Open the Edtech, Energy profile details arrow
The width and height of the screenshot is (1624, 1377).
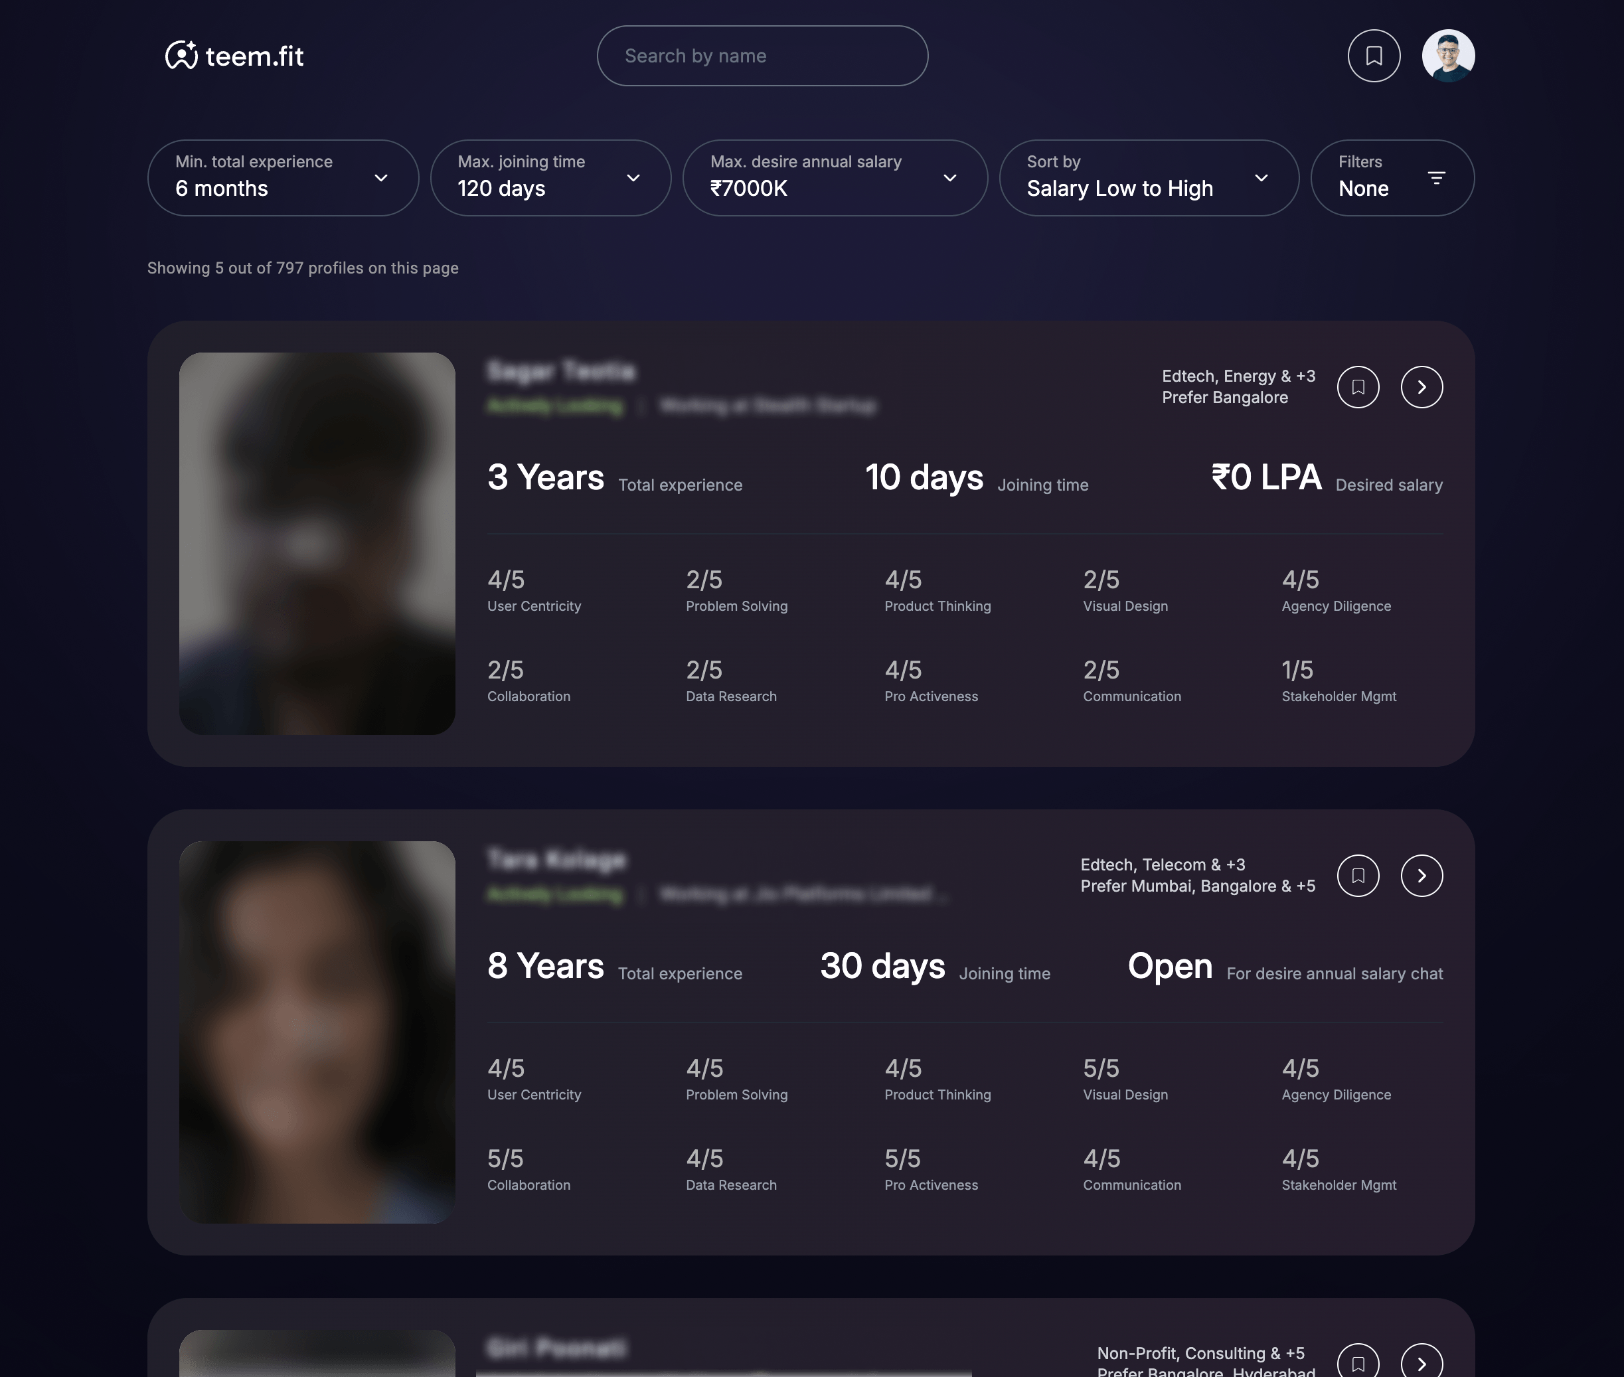(x=1421, y=386)
